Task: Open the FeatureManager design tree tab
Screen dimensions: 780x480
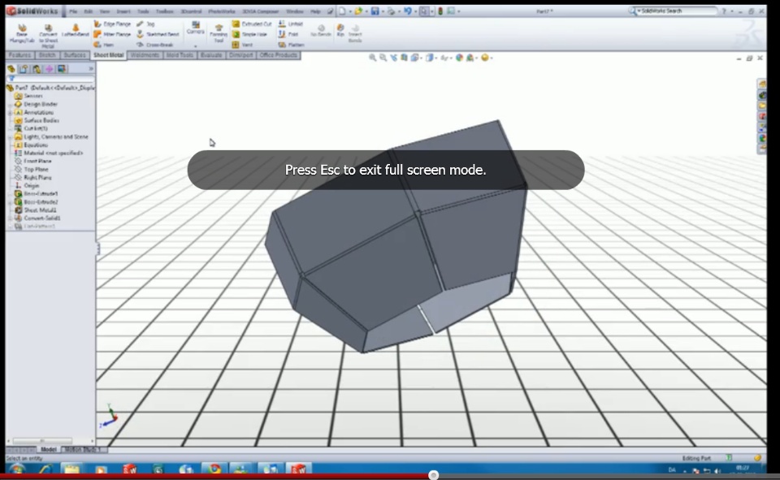Action: click(x=11, y=69)
